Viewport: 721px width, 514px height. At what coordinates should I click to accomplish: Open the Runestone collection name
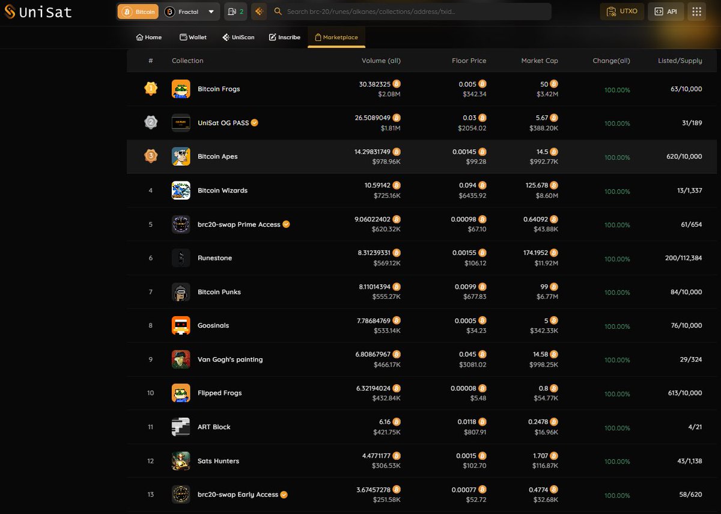214,258
